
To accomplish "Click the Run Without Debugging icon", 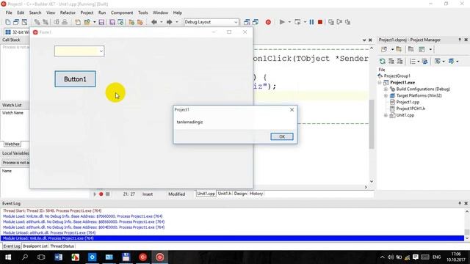I will coord(297,22).
